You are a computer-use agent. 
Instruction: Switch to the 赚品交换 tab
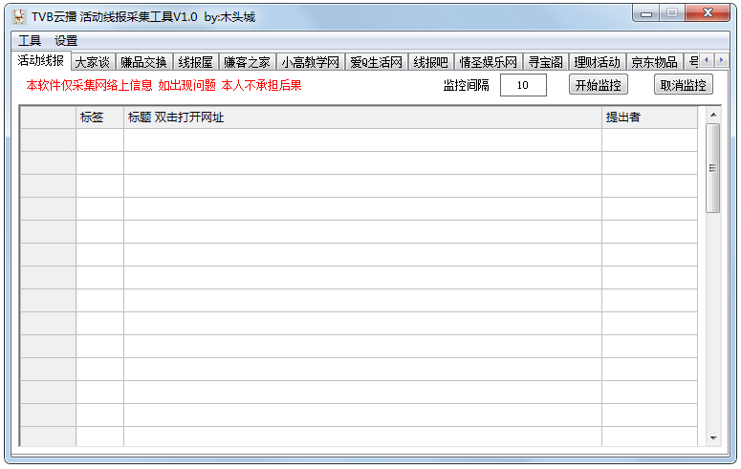click(x=143, y=62)
